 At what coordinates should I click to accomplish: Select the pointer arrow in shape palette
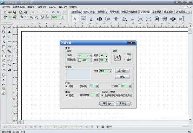click(75, 19)
